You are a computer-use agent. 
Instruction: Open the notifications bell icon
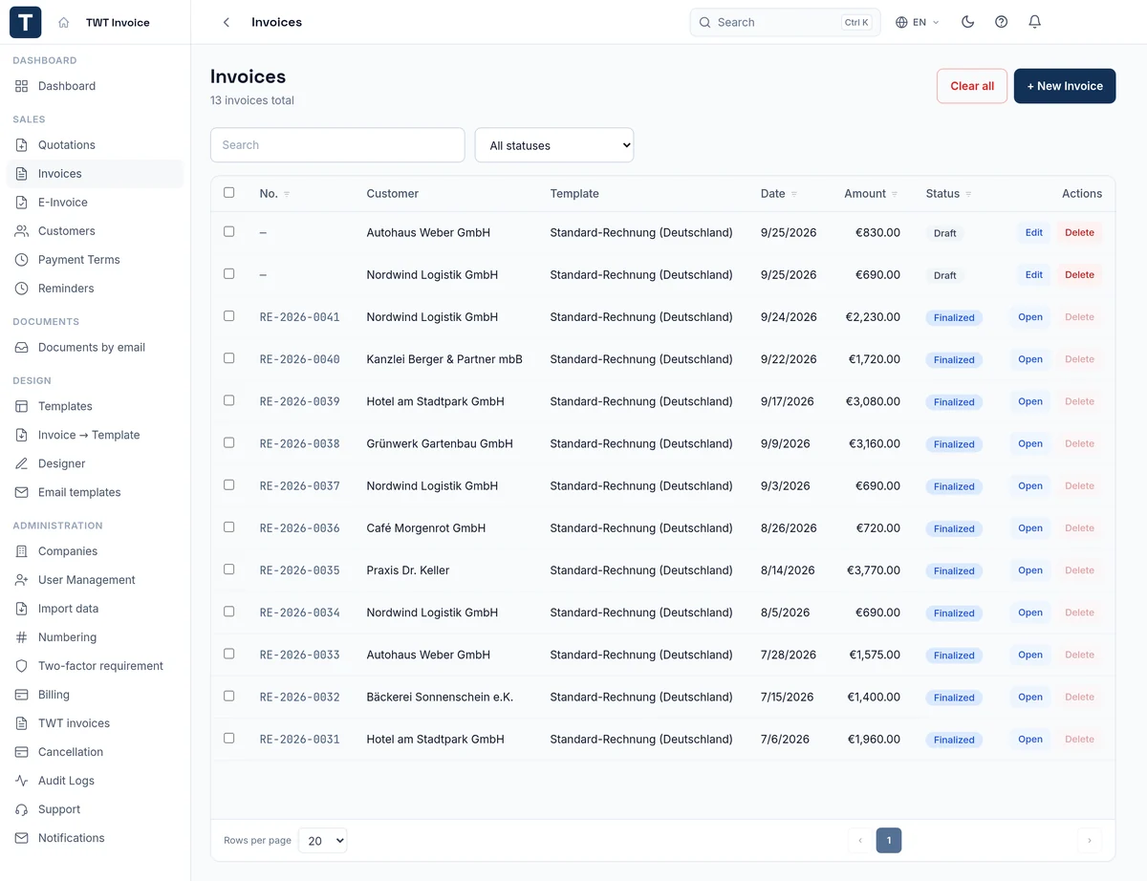coord(1034,22)
